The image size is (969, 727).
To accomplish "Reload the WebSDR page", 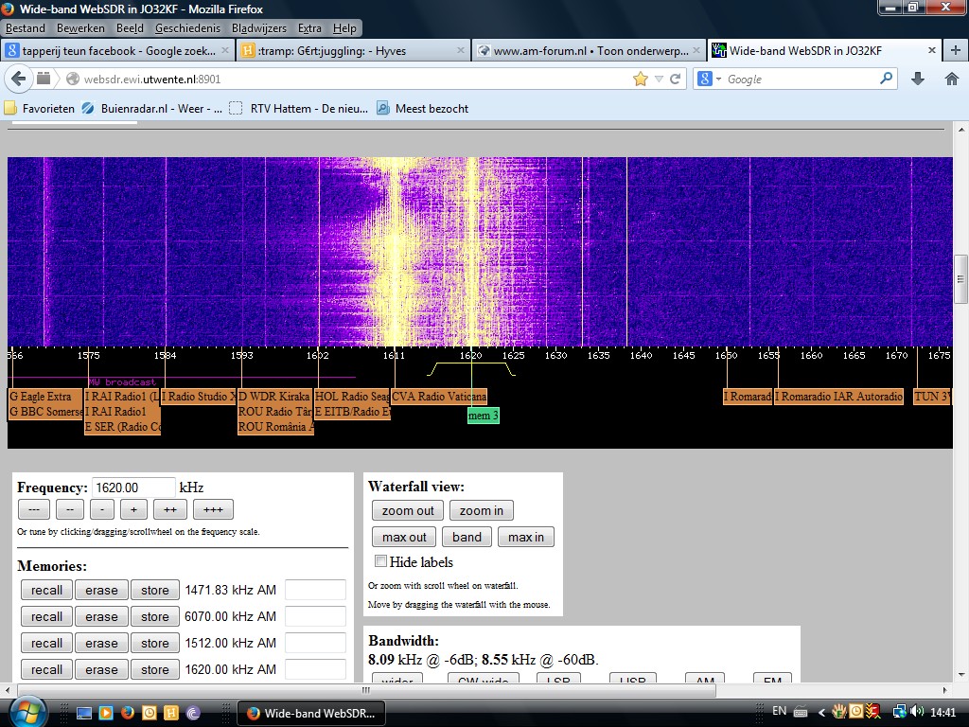I will tap(676, 79).
